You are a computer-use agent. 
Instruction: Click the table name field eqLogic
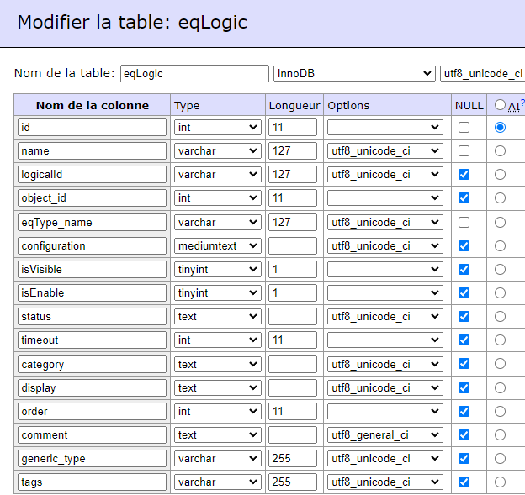194,73
